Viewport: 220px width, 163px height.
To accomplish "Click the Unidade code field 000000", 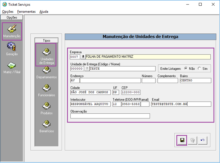I will [77, 69].
